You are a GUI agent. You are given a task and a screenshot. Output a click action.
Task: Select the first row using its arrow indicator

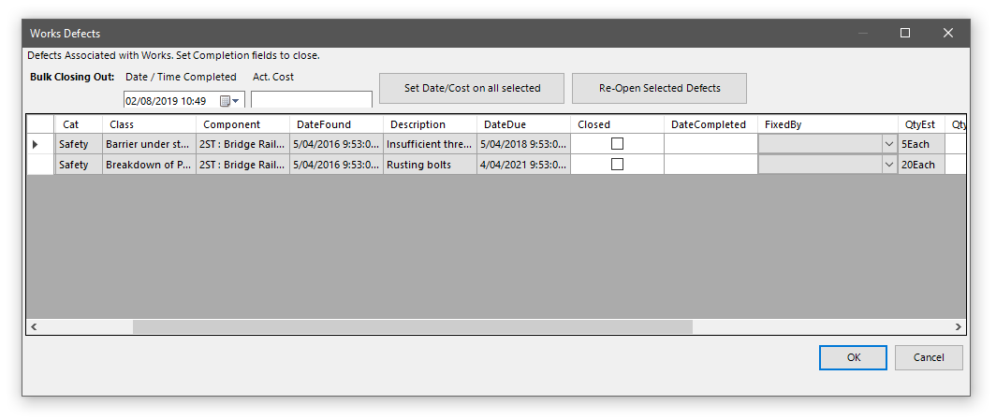click(36, 144)
